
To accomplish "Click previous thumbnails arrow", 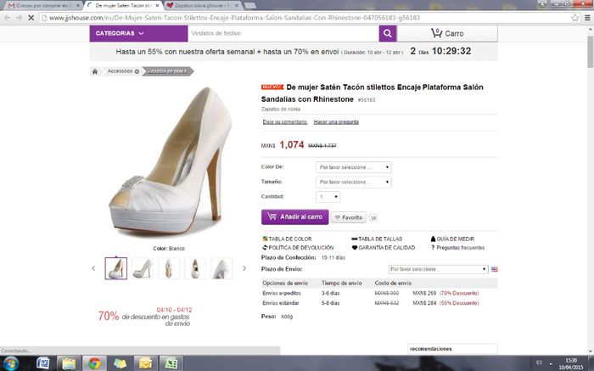I will [93, 268].
